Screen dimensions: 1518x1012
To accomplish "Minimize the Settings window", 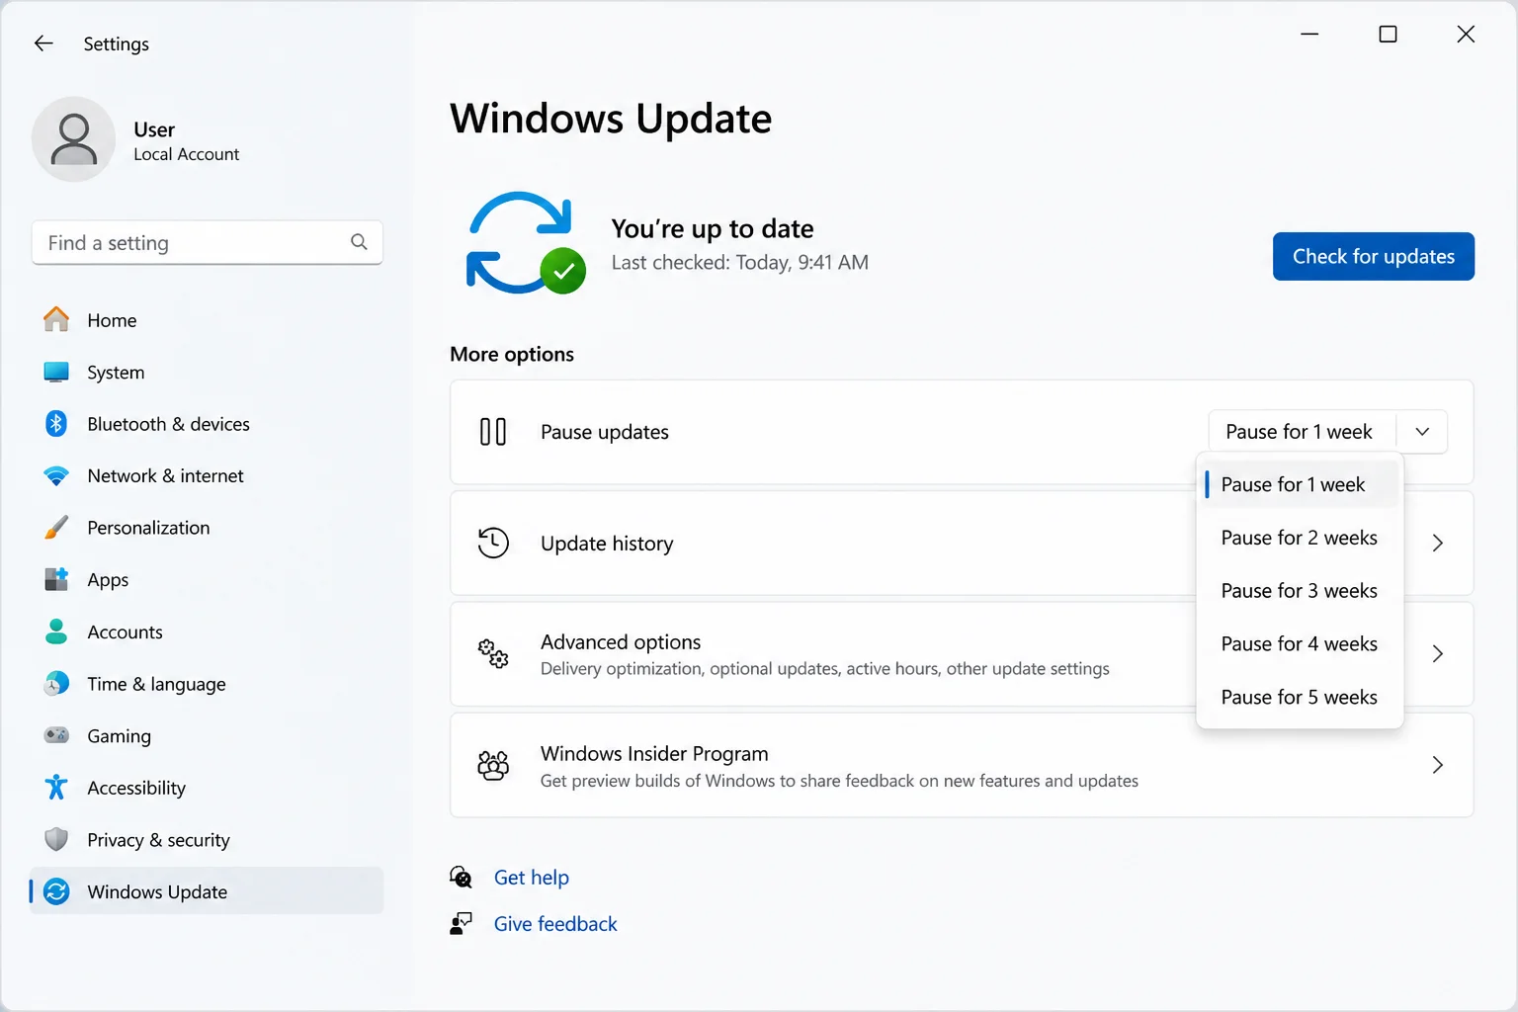I will (x=1309, y=35).
